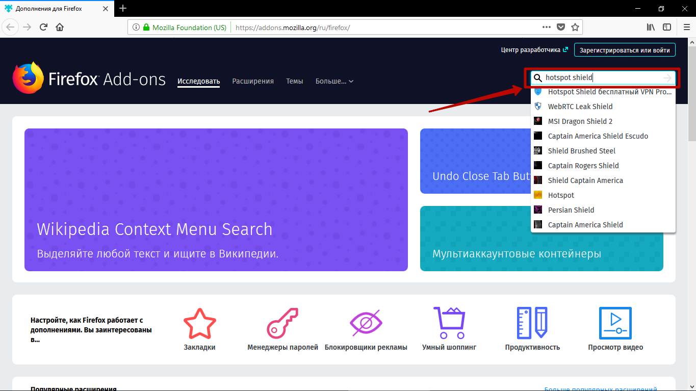696x391 pixels.
Task: Choose Hotspot Shield бесплатный VPN suggestion
Action: point(603,92)
